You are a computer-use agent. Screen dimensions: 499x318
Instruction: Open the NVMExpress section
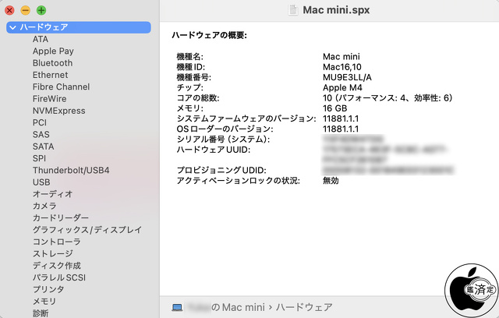pos(59,111)
